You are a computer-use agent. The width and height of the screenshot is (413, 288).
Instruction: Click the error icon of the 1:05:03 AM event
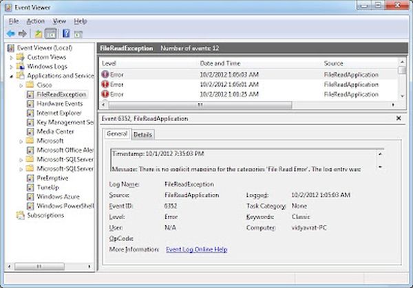point(105,74)
